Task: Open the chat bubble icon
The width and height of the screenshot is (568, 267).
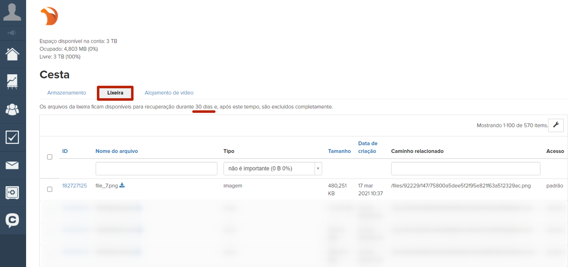Action: click(13, 221)
